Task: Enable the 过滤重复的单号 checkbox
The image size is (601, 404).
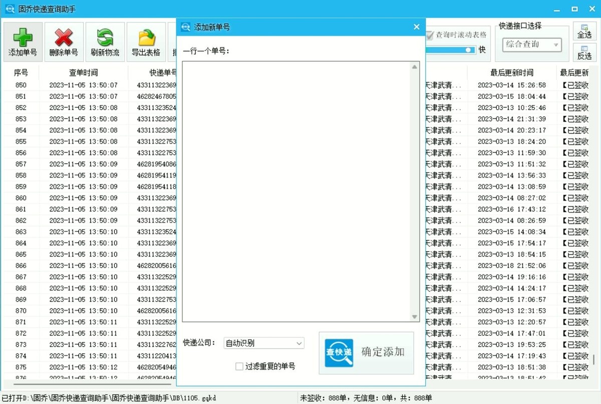Action: click(239, 366)
